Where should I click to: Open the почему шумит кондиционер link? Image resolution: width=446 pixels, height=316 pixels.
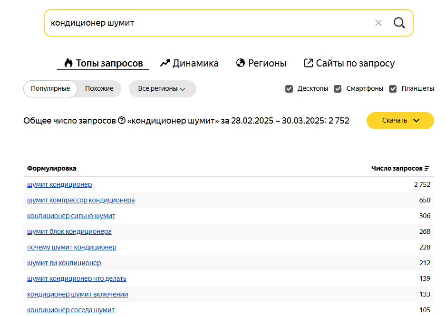click(72, 247)
